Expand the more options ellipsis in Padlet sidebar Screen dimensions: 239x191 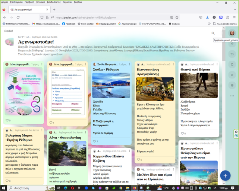232,96
